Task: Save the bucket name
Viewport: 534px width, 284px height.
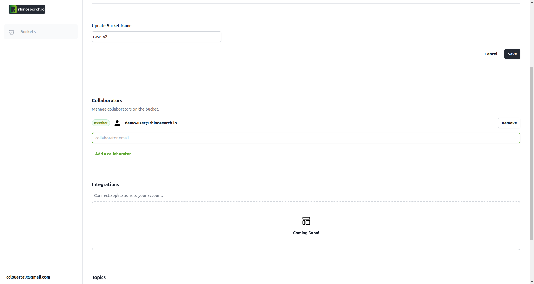Action: point(512,54)
